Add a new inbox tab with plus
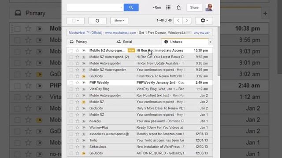Viewport: 282px width, 158px height. [x=211, y=42]
